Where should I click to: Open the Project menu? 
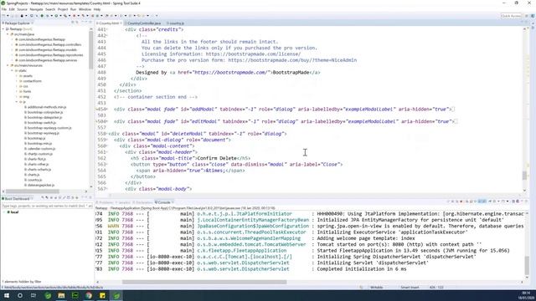63,9
